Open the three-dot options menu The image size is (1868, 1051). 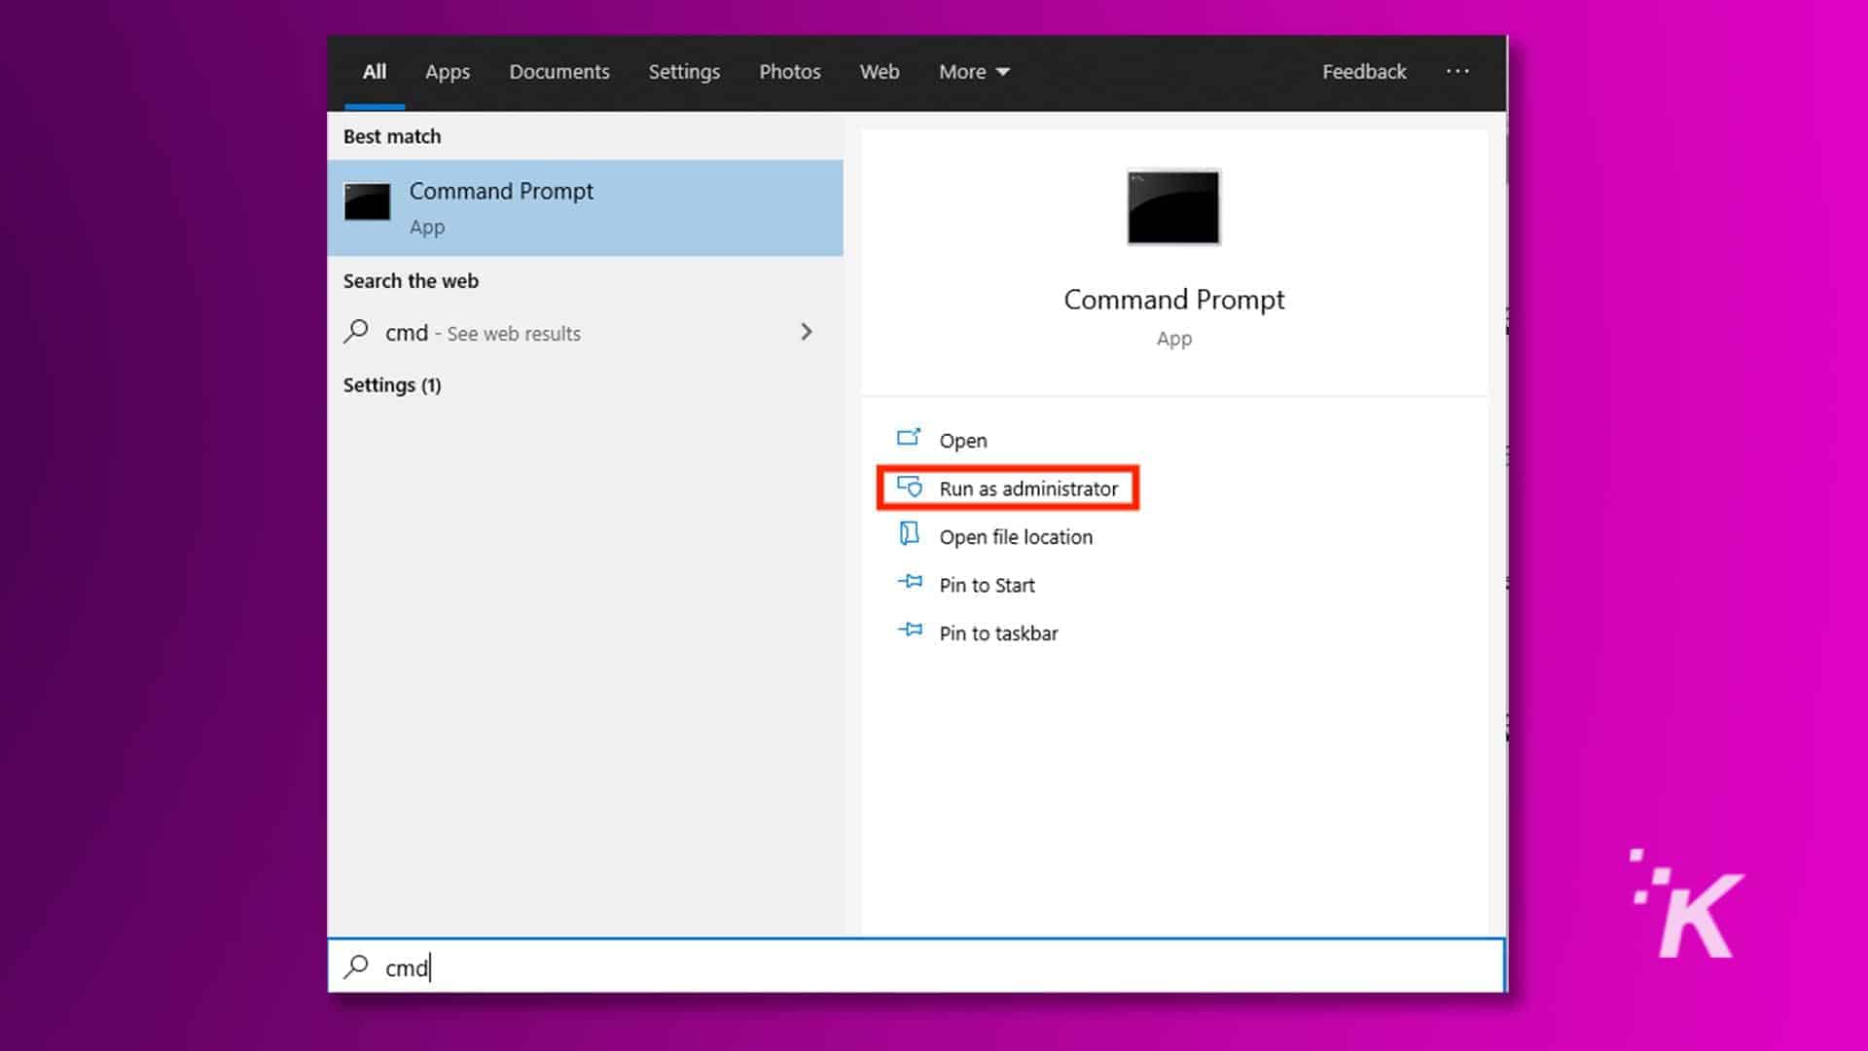tap(1456, 71)
